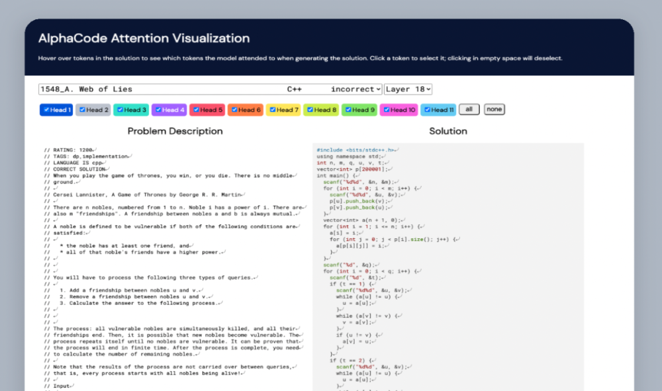Uncheck the Head 2 attention head
Screen dimensions: 662x391
(x=82, y=110)
